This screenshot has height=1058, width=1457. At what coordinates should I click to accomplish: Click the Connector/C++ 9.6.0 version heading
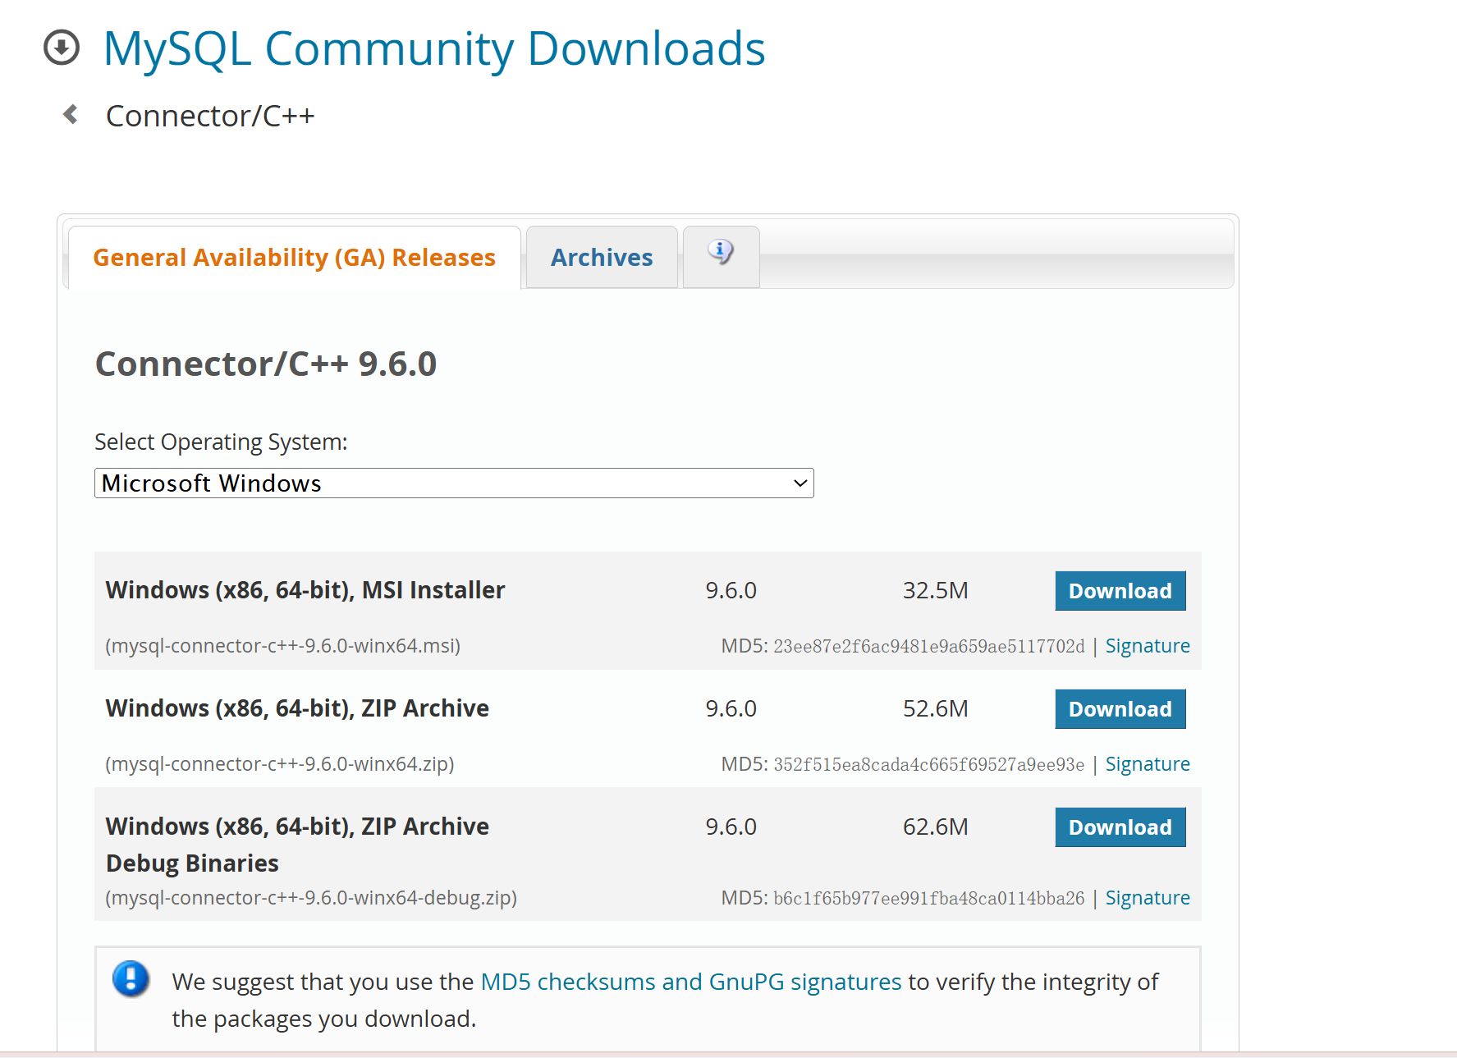(266, 364)
